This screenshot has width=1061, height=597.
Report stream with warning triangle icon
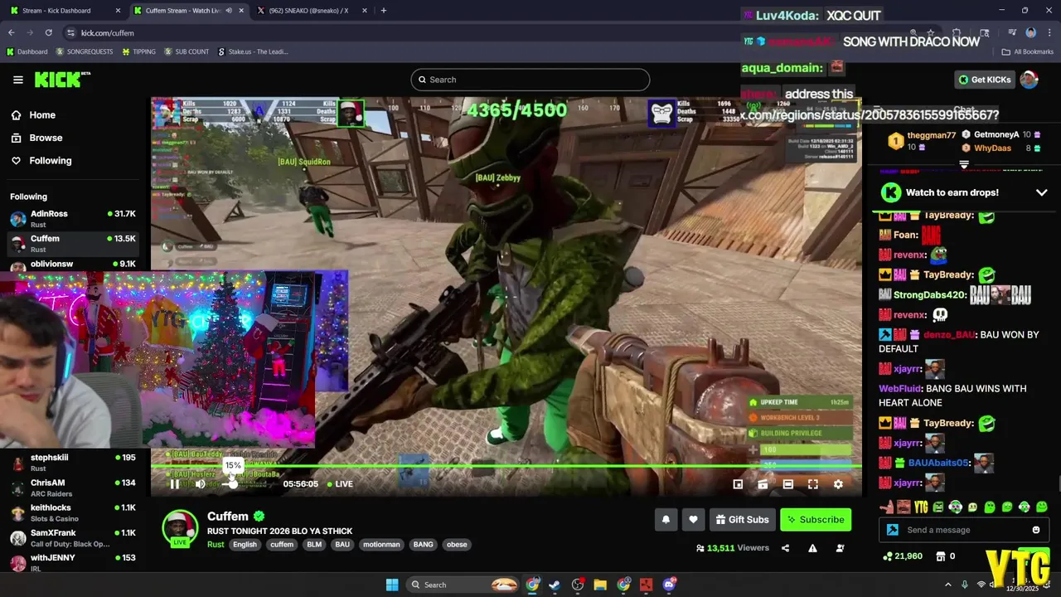point(812,548)
